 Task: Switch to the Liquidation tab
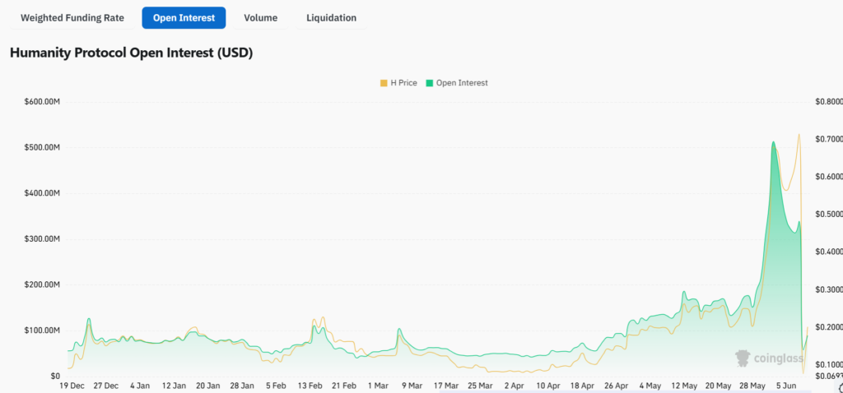coord(331,18)
